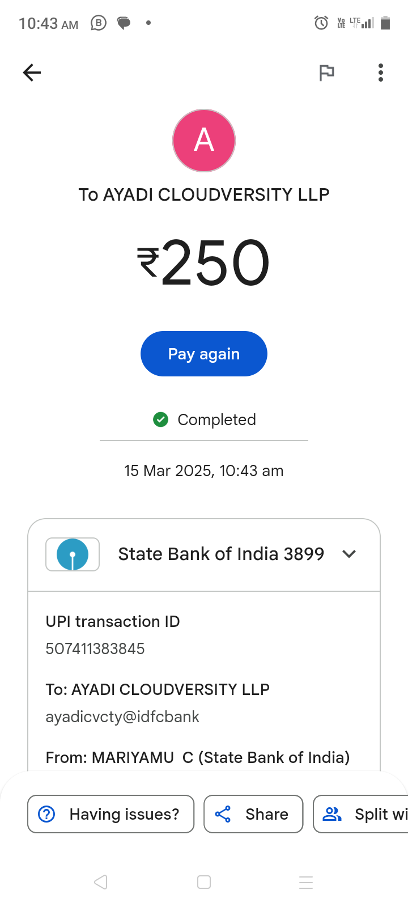Open the three-dot overflow menu
The image size is (408, 907).
pyautogui.click(x=381, y=73)
